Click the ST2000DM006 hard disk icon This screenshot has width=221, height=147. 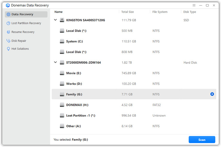click(x=62, y=63)
